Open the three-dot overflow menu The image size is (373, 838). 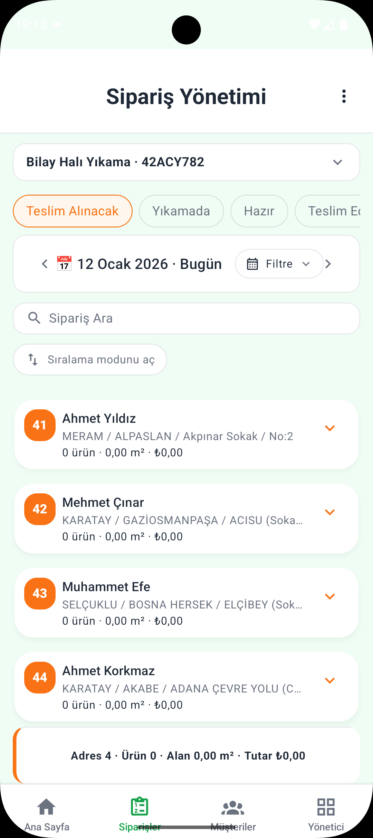click(x=344, y=96)
